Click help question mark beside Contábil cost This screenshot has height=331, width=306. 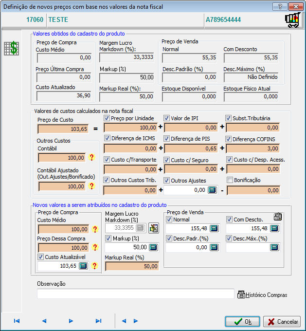click(90, 158)
